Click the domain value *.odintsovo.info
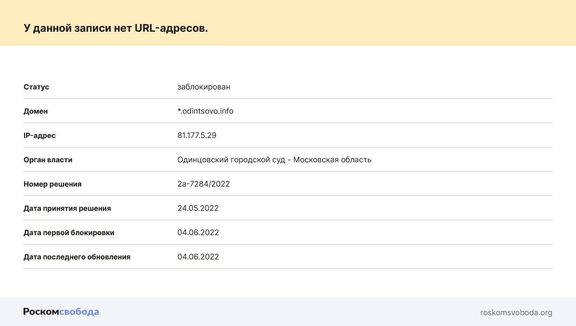 (x=205, y=111)
